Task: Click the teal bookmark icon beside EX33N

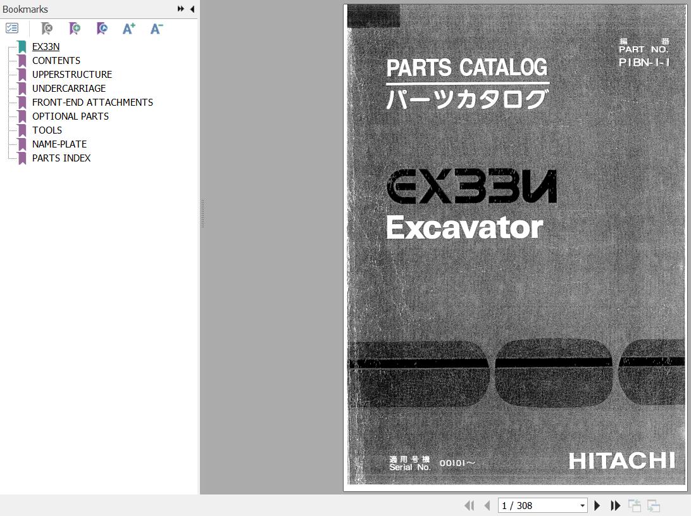Action: 22,47
